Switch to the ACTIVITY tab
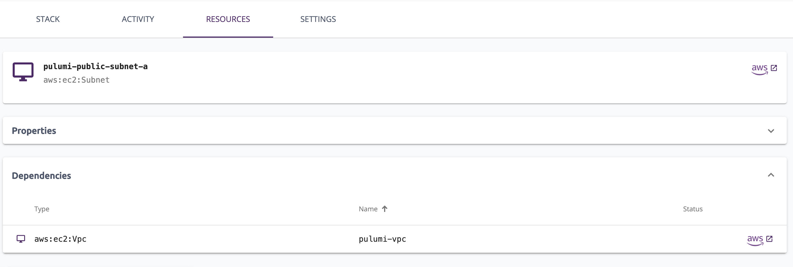The width and height of the screenshot is (793, 267). coord(138,19)
